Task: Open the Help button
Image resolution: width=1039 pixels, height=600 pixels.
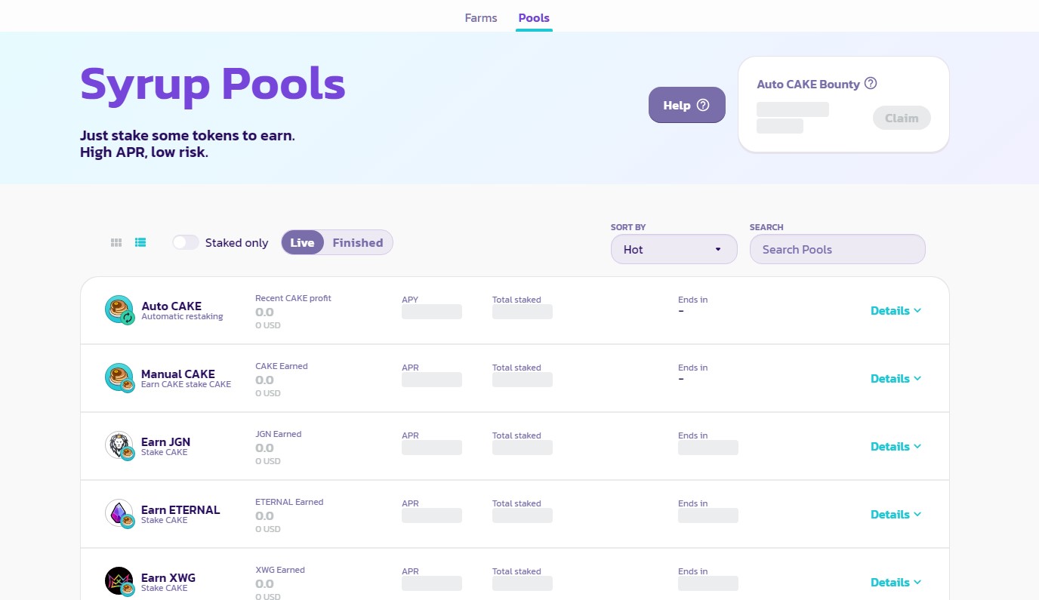Action: pyautogui.click(x=687, y=105)
